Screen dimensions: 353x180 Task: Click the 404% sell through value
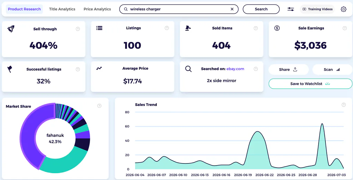click(43, 46)
